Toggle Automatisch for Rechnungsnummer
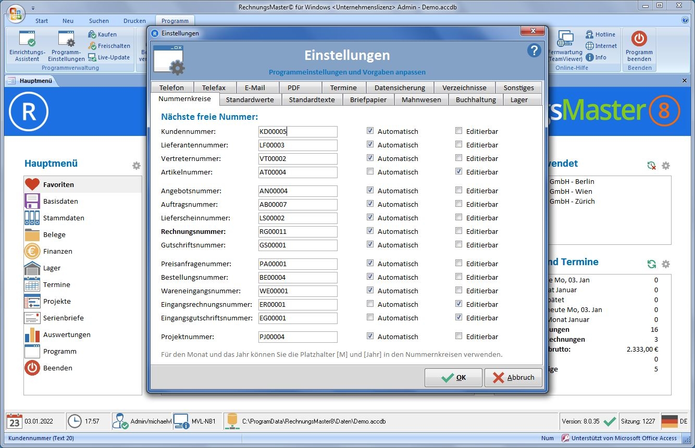 click(x=370, y=231)
